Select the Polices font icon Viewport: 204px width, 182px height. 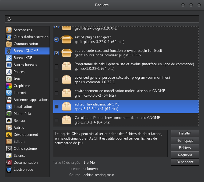pos(9,72)
